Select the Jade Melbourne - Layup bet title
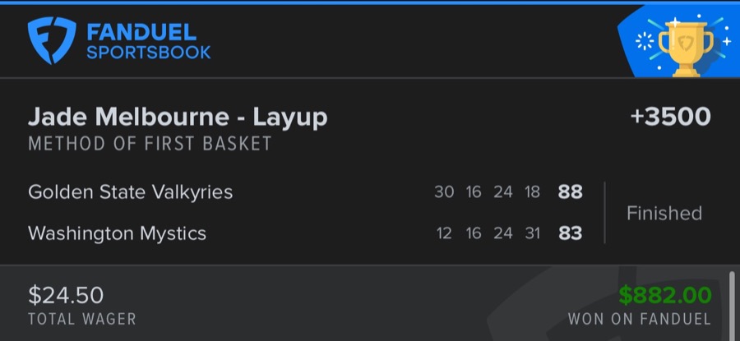The image size is (740, 341). pos(178,117)
